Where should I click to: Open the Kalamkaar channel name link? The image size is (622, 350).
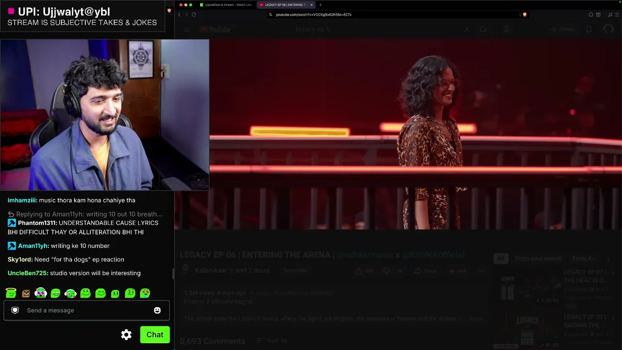[x=212, y=270]
